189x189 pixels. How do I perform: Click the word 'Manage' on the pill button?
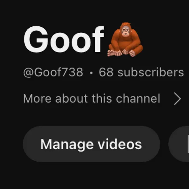[67, 145]
